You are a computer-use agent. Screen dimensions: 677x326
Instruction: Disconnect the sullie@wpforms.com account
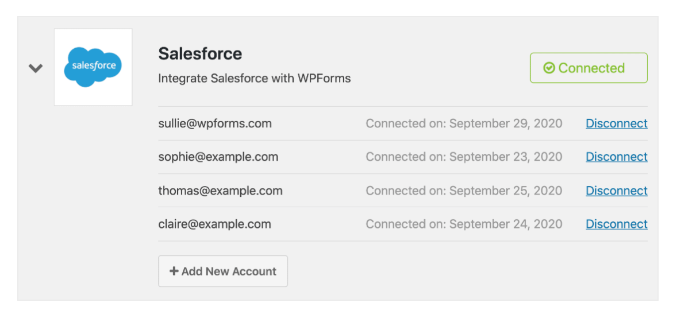616,123
